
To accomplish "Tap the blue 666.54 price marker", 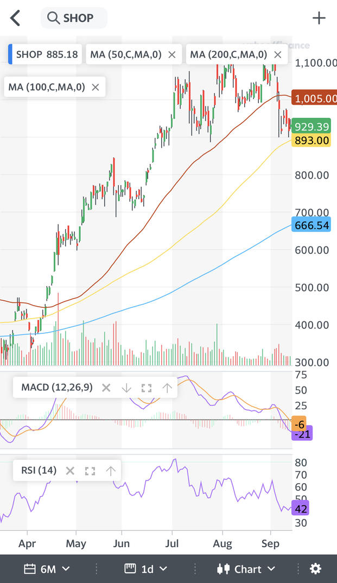I will click(311, 225).
